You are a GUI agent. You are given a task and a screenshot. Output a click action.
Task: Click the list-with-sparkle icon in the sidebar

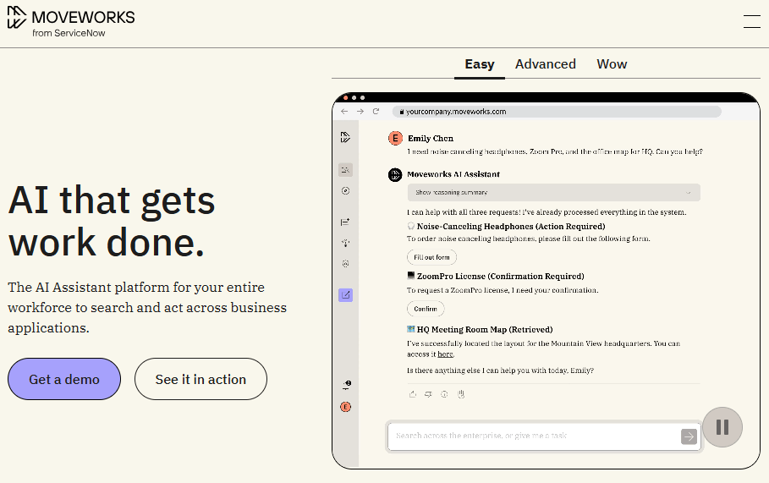pos(345,222)
